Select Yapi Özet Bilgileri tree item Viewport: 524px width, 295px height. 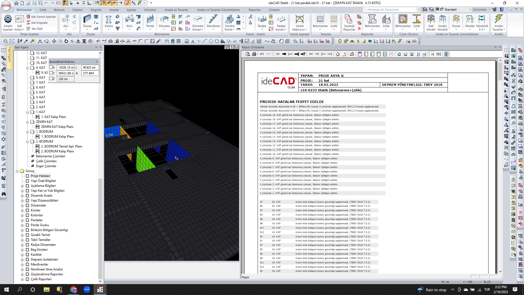(43, 181)
